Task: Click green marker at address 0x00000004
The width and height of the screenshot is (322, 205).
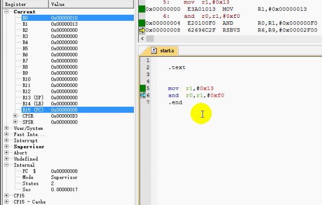Action: pyautogui.click(x=142, y=23)
